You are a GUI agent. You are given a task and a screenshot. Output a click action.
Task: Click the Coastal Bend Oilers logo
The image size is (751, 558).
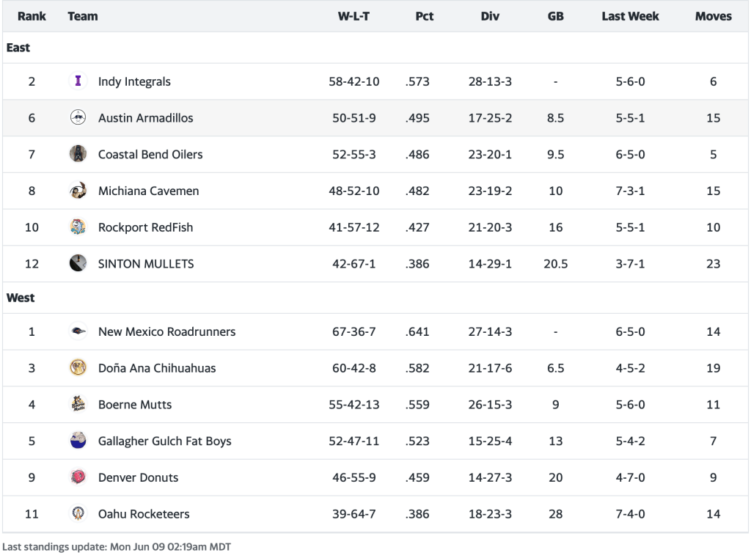coord(78,154)
